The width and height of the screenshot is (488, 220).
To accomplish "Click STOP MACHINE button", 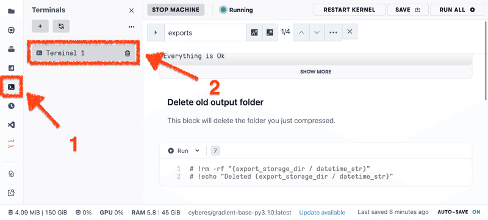I will (176, 10).
